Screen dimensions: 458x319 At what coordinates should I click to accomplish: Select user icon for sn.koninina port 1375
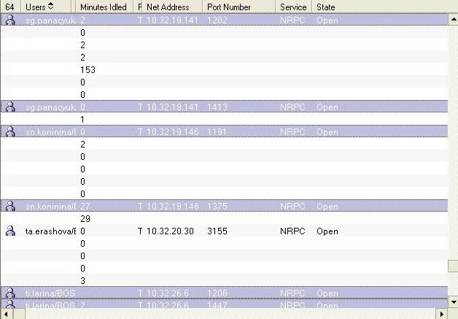tap(10, 207)
